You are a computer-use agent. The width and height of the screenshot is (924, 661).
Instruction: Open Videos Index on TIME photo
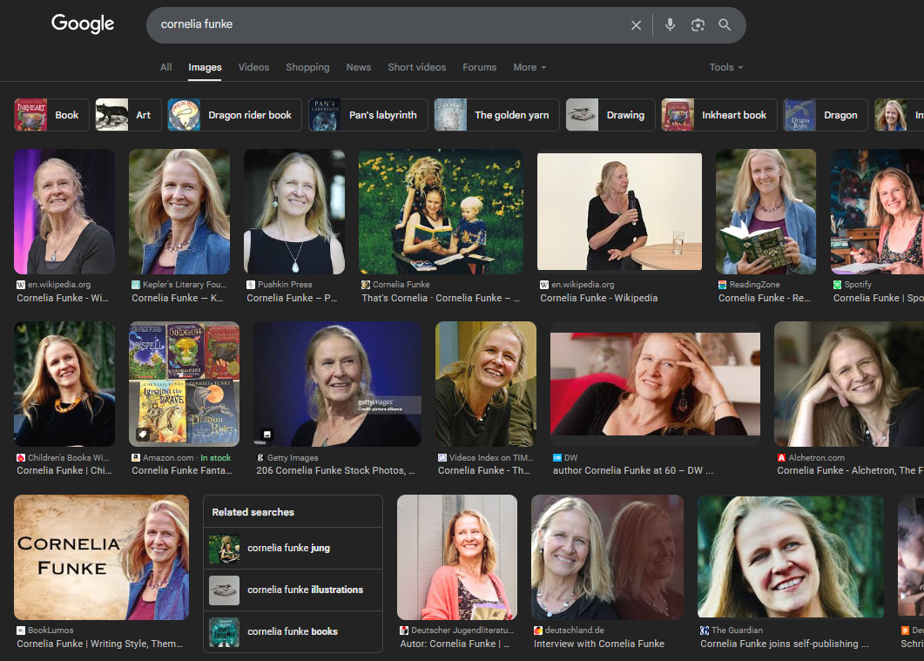point(486,383)
